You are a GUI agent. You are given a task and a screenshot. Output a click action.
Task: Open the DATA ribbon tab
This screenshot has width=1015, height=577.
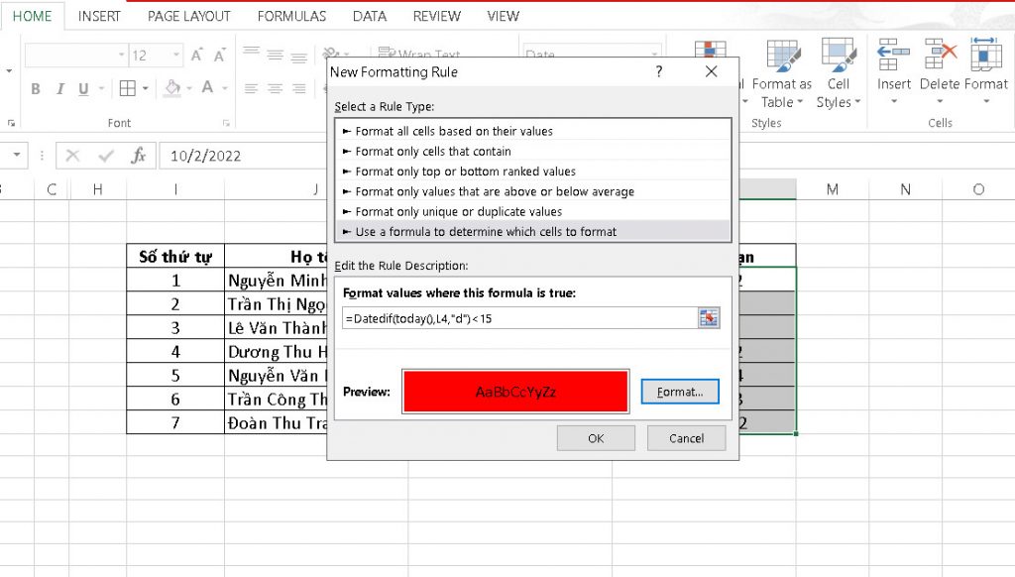(369, 16)
